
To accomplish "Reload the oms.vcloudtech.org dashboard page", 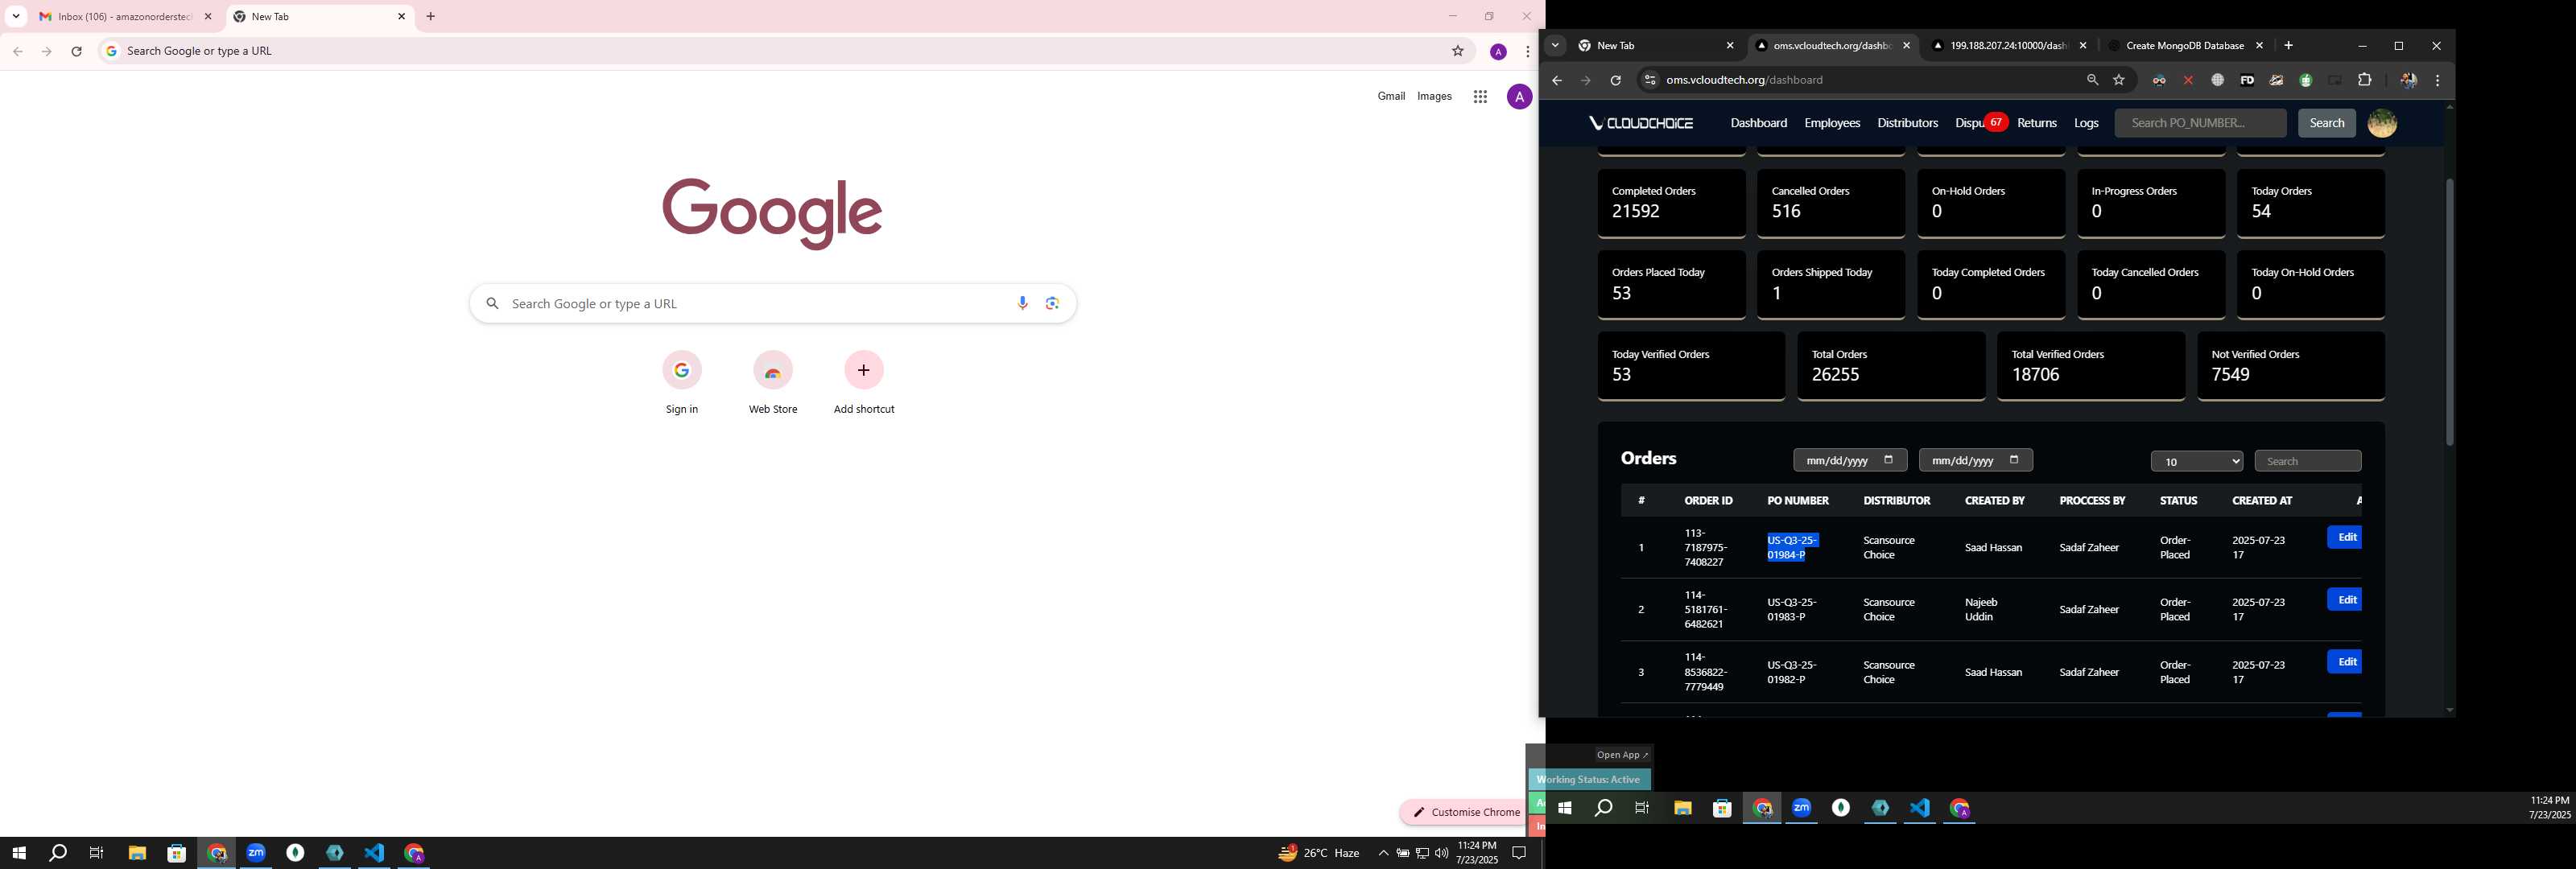I will (1615, 80).
